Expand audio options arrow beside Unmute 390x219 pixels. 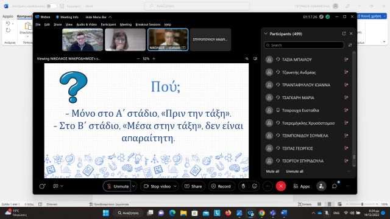pyautogui.click(x=133, y=186)
